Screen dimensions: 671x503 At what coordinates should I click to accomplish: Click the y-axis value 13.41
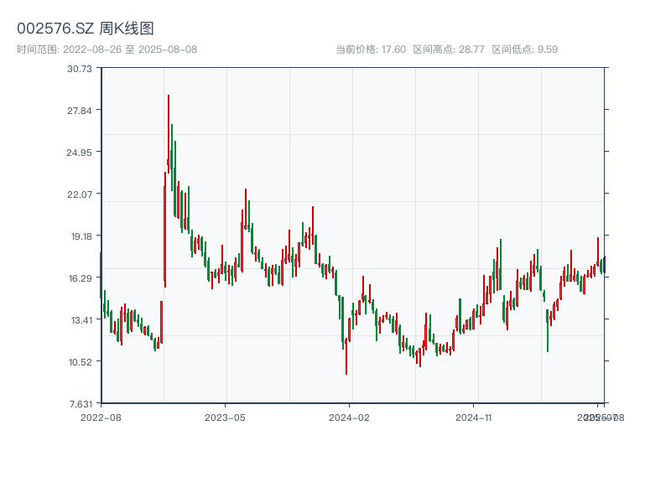click(x=81, y=320)
